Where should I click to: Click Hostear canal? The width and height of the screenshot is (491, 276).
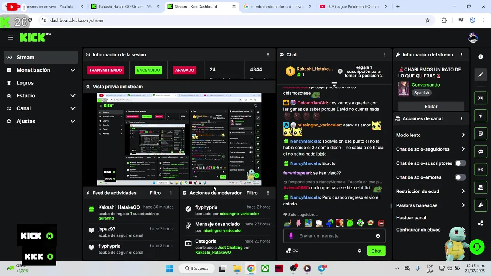[411, 218]
